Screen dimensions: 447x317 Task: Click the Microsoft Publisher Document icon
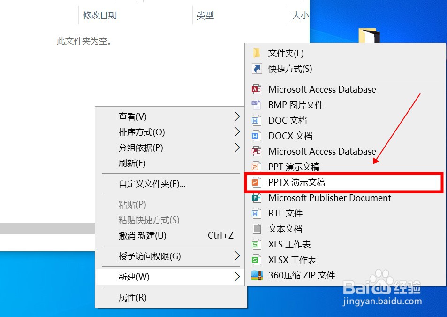(x=256, y=198)
